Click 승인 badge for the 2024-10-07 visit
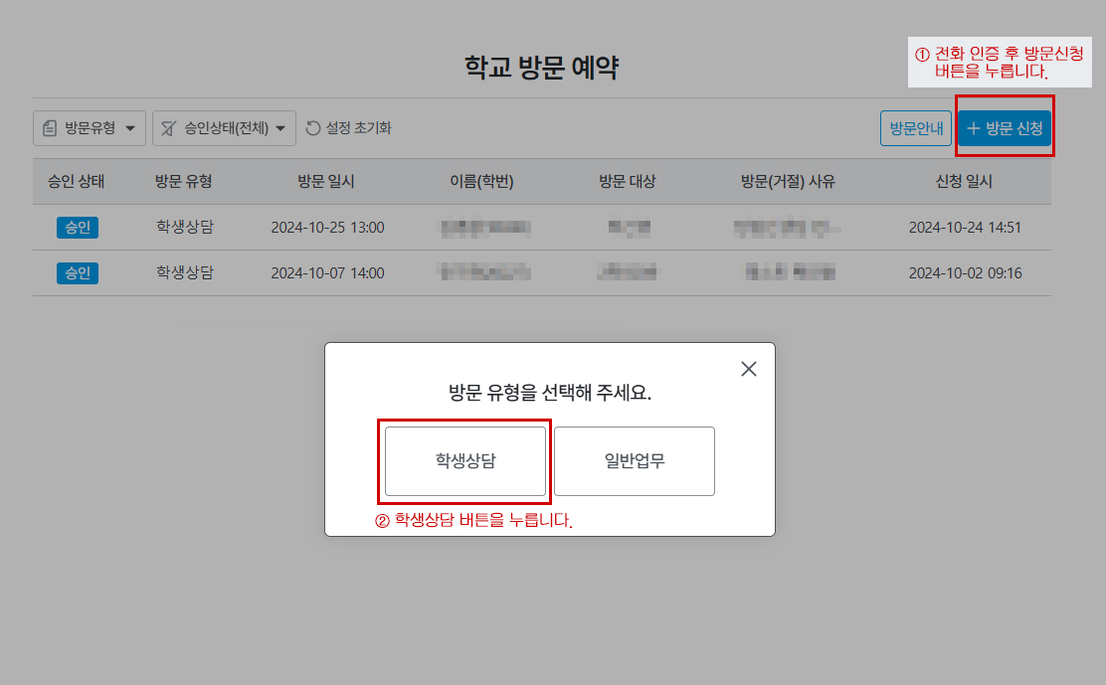This screenshot has width=1106, height=685. pos(77,273)
